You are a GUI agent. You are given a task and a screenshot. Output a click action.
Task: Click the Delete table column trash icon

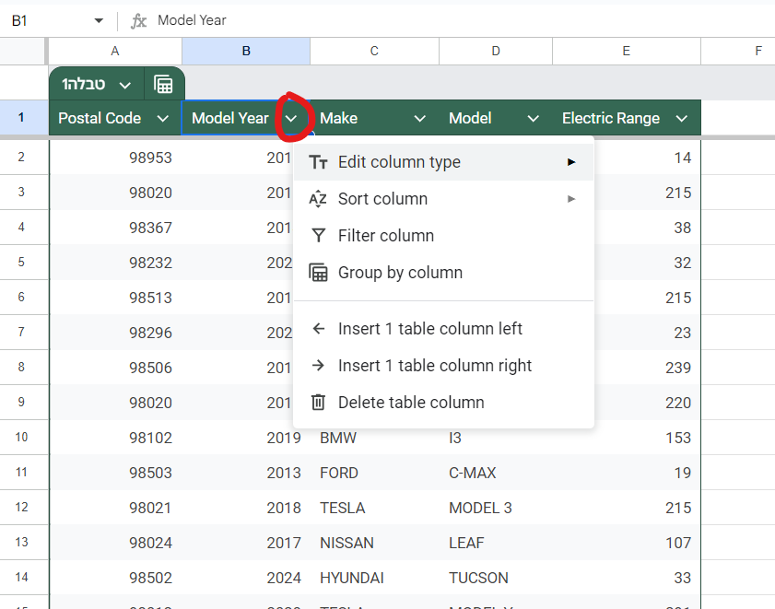click(x=318, y=403)
